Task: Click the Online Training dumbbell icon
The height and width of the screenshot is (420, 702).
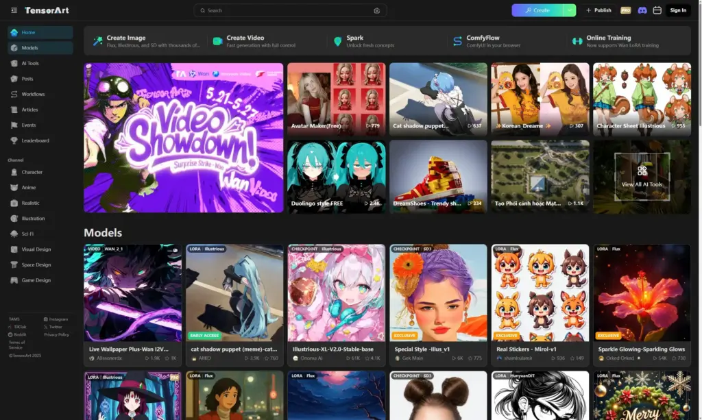Action: click(x=577, y=41)
